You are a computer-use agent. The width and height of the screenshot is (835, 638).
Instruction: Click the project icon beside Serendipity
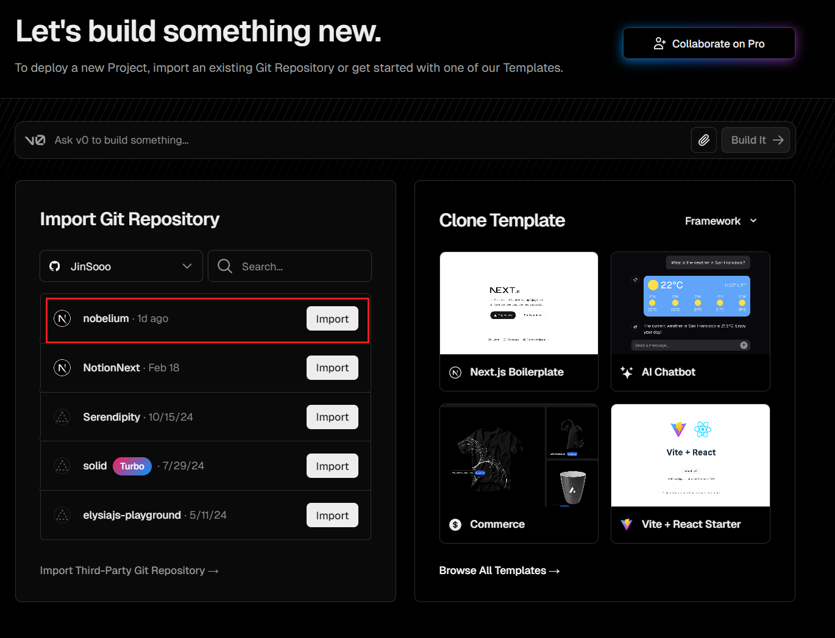(x=62, y=417)
